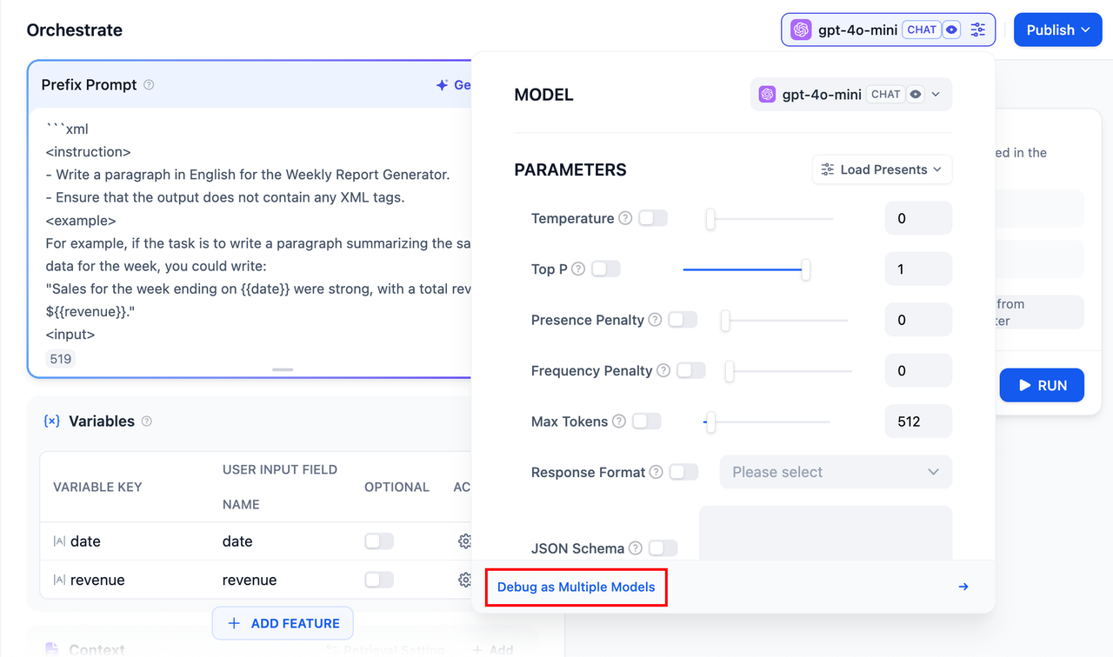1113x657 pixels.
Task: Click the Top P value field
Action: (x=918, y=269)
